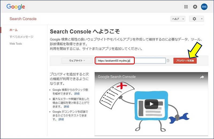
Task: Open 詳細 link for content testing
Action: (61, 119)
